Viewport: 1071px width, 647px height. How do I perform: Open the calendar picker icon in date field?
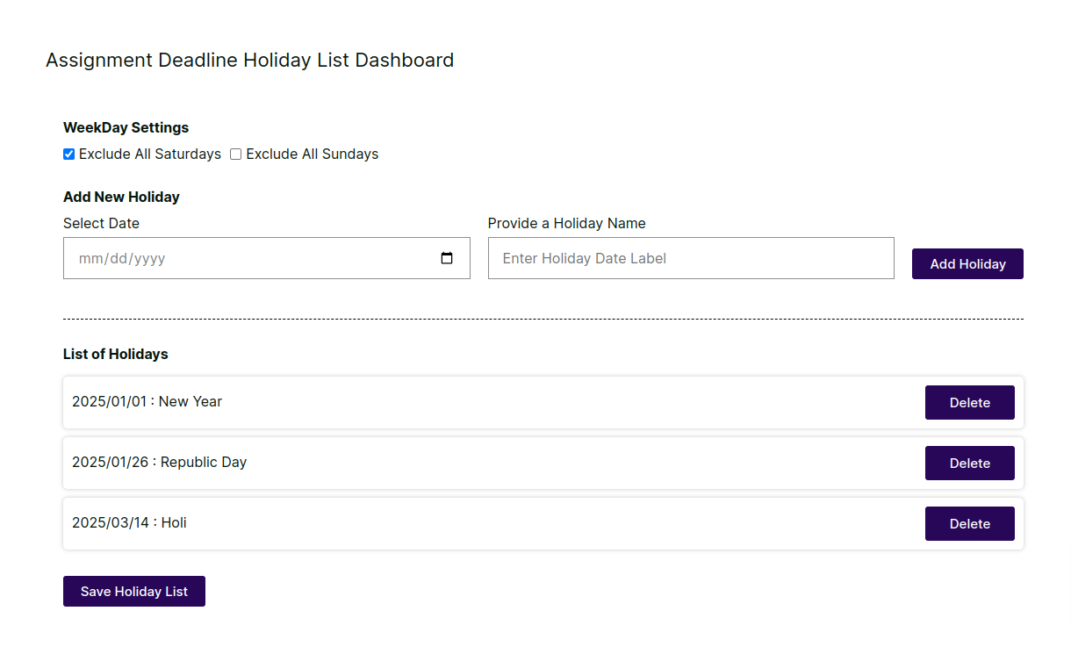point(447,259)
